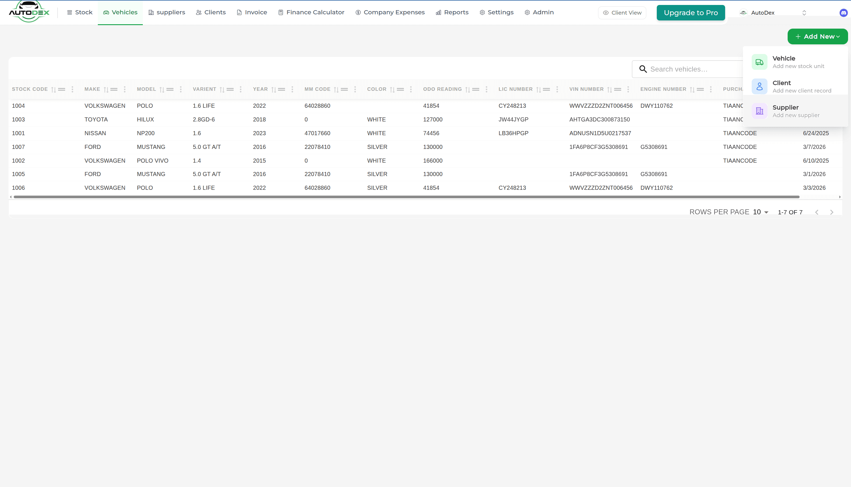Screen dimensions: 851x487
Task: Expand the rows per page selector
Action: coord(760,212)
